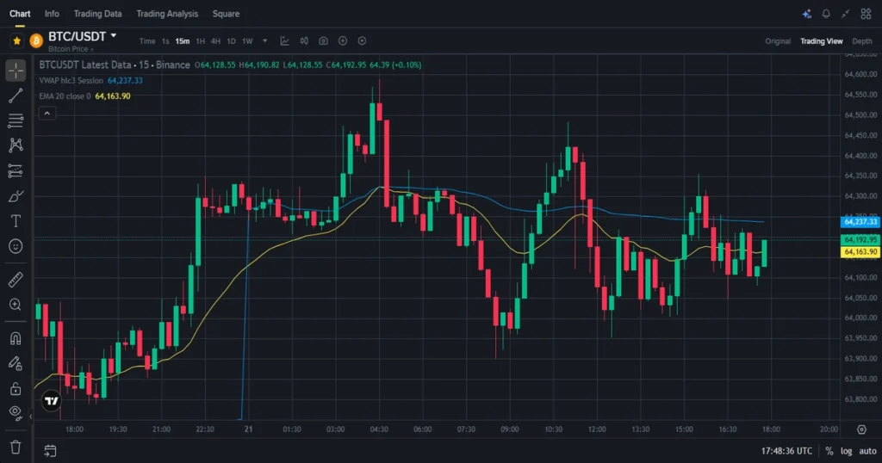Select the Time line chart option

coord(147,41)
